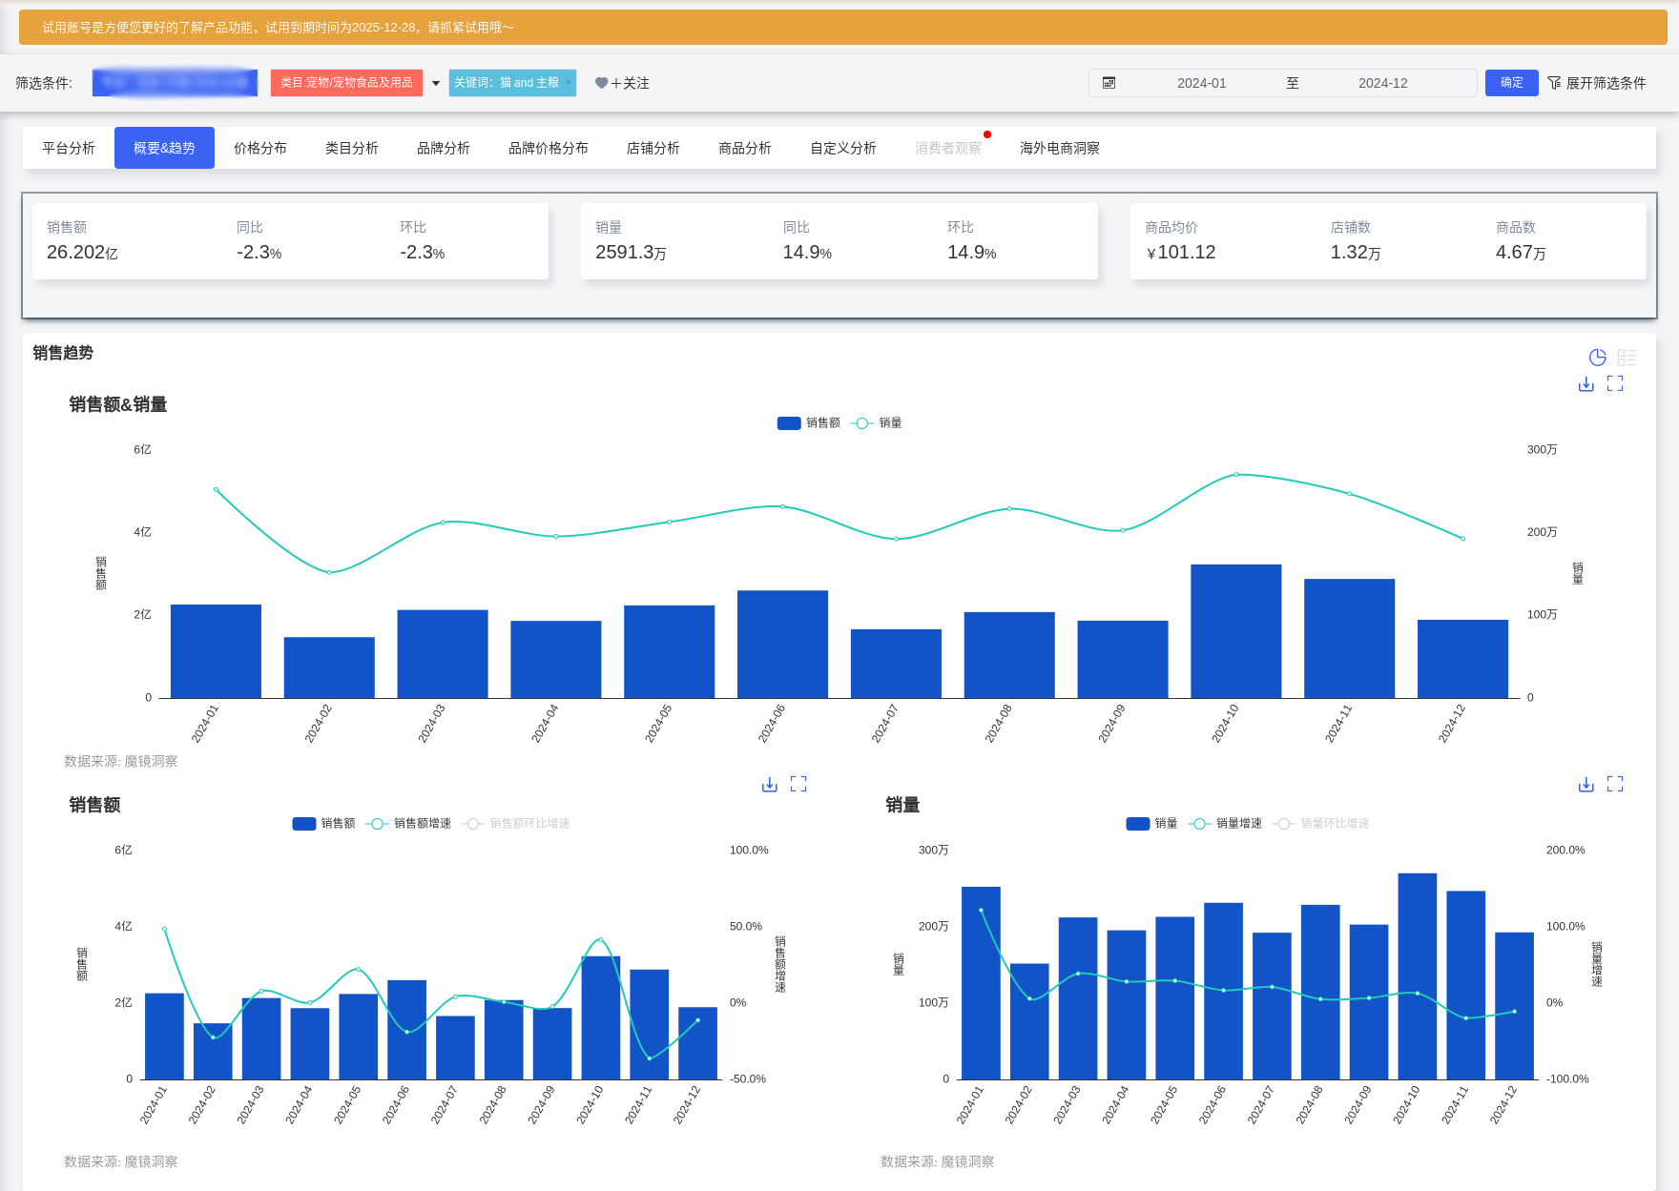Toggle 销量 line series in the 销售额&销量 legend
Viewport: 1679px width, 1191px height.
coord(876,423)
